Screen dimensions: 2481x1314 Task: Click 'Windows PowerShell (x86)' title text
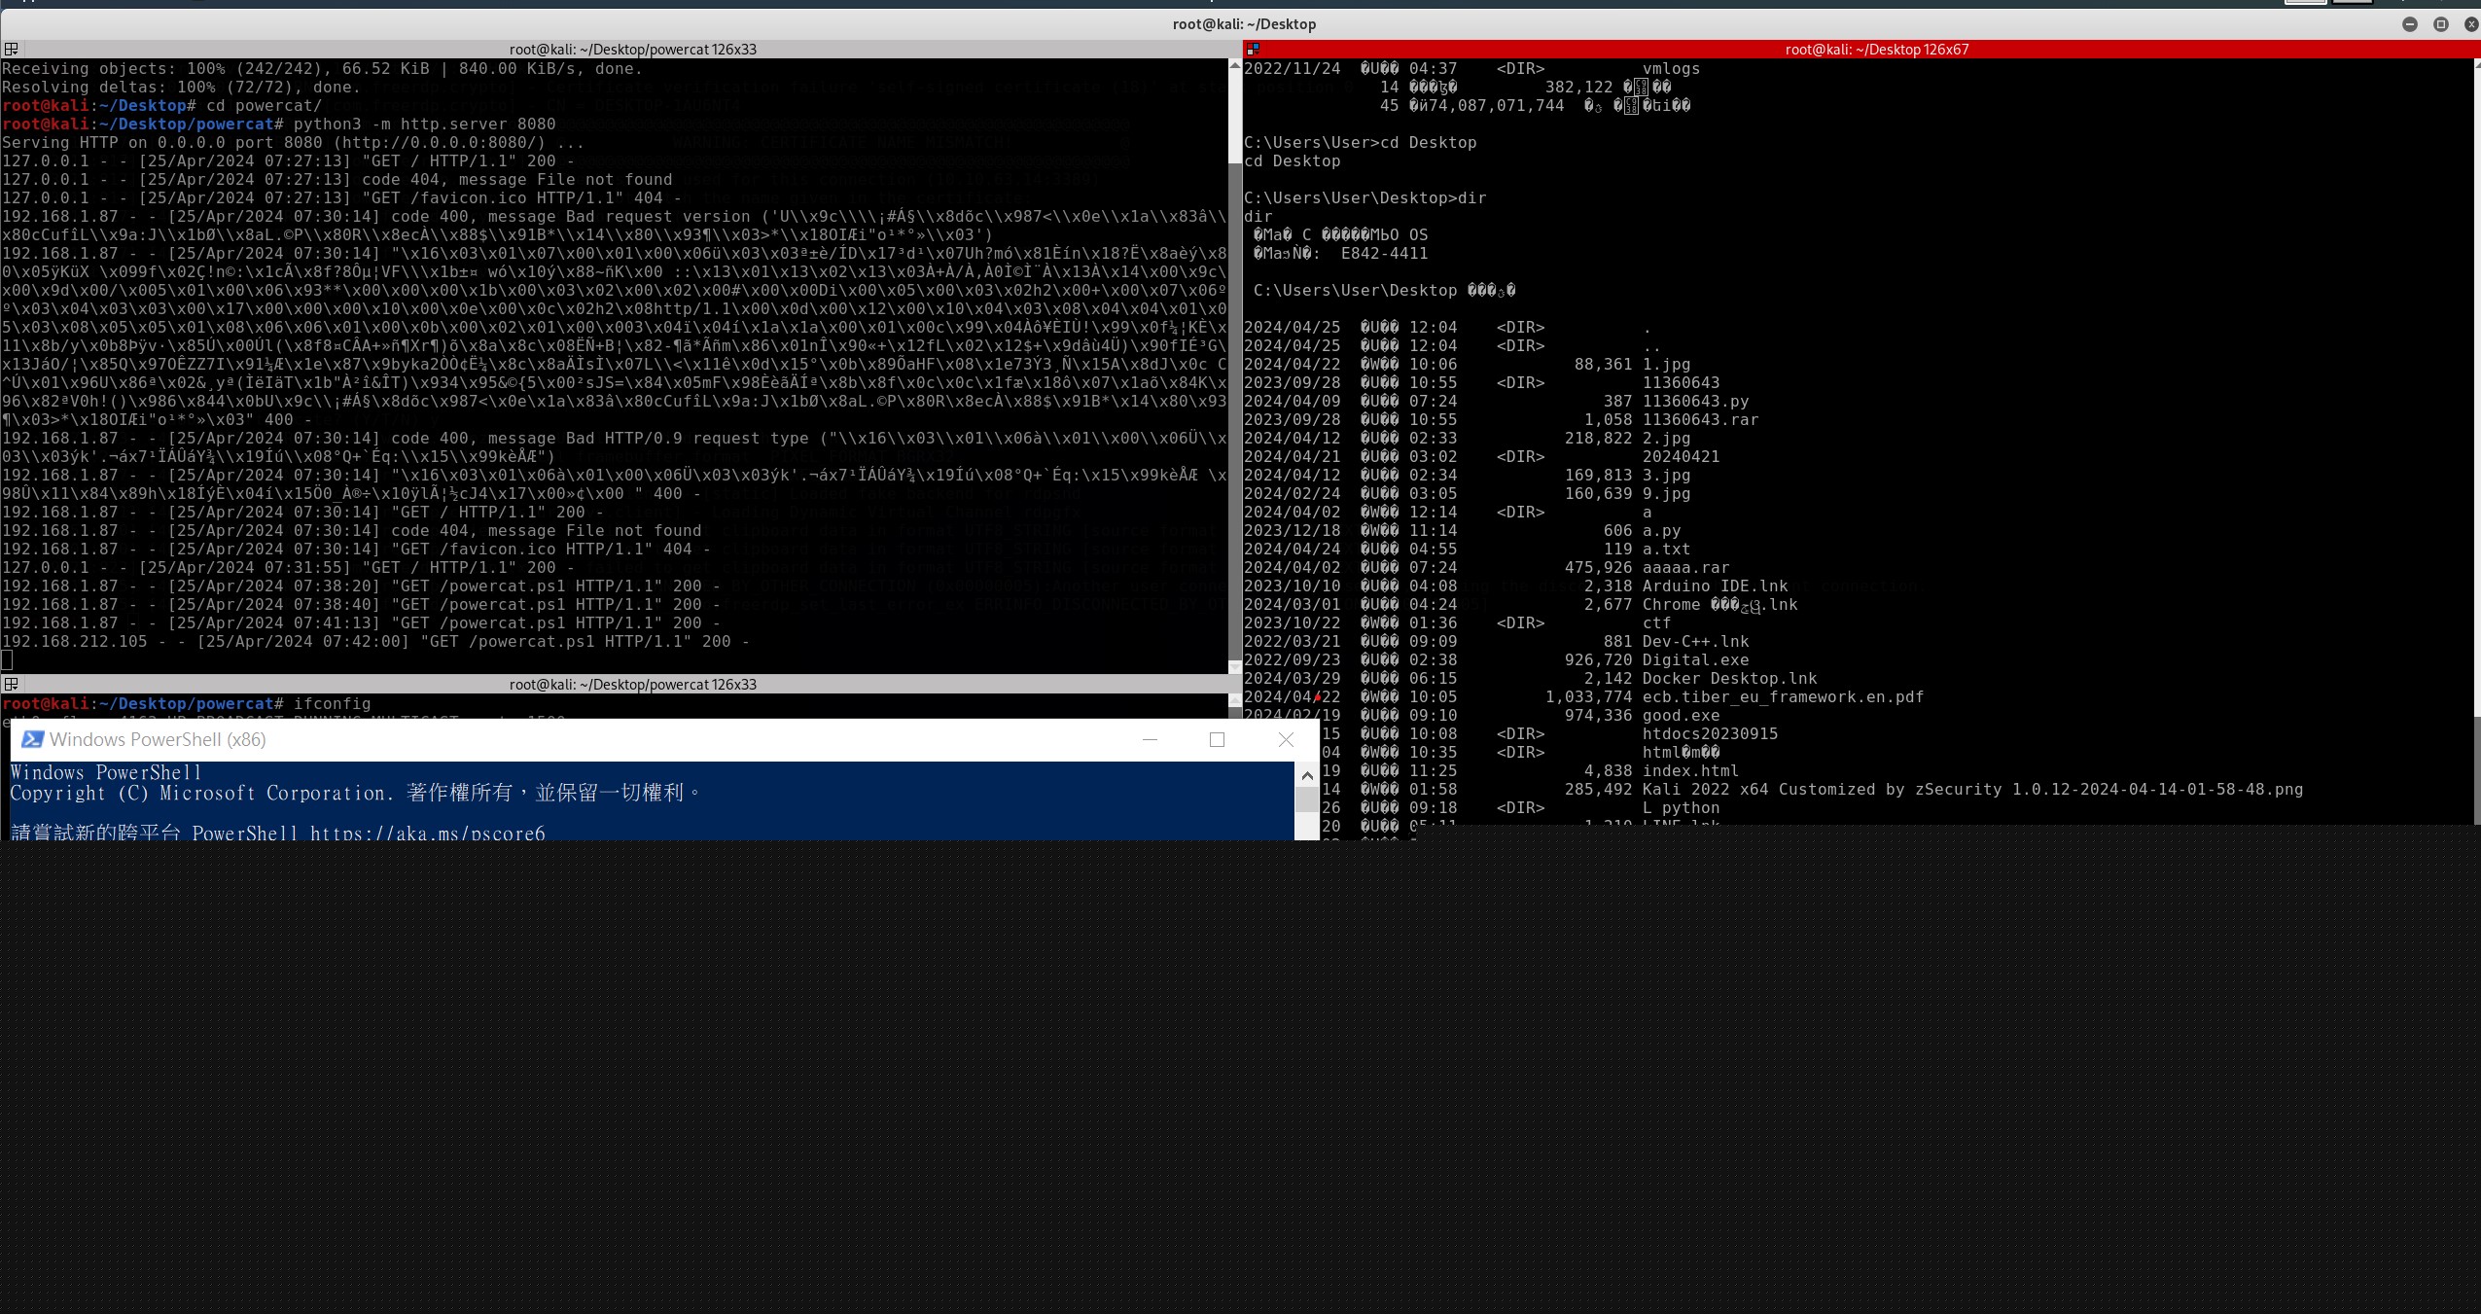pyautogui.click(x=158, y=739)
